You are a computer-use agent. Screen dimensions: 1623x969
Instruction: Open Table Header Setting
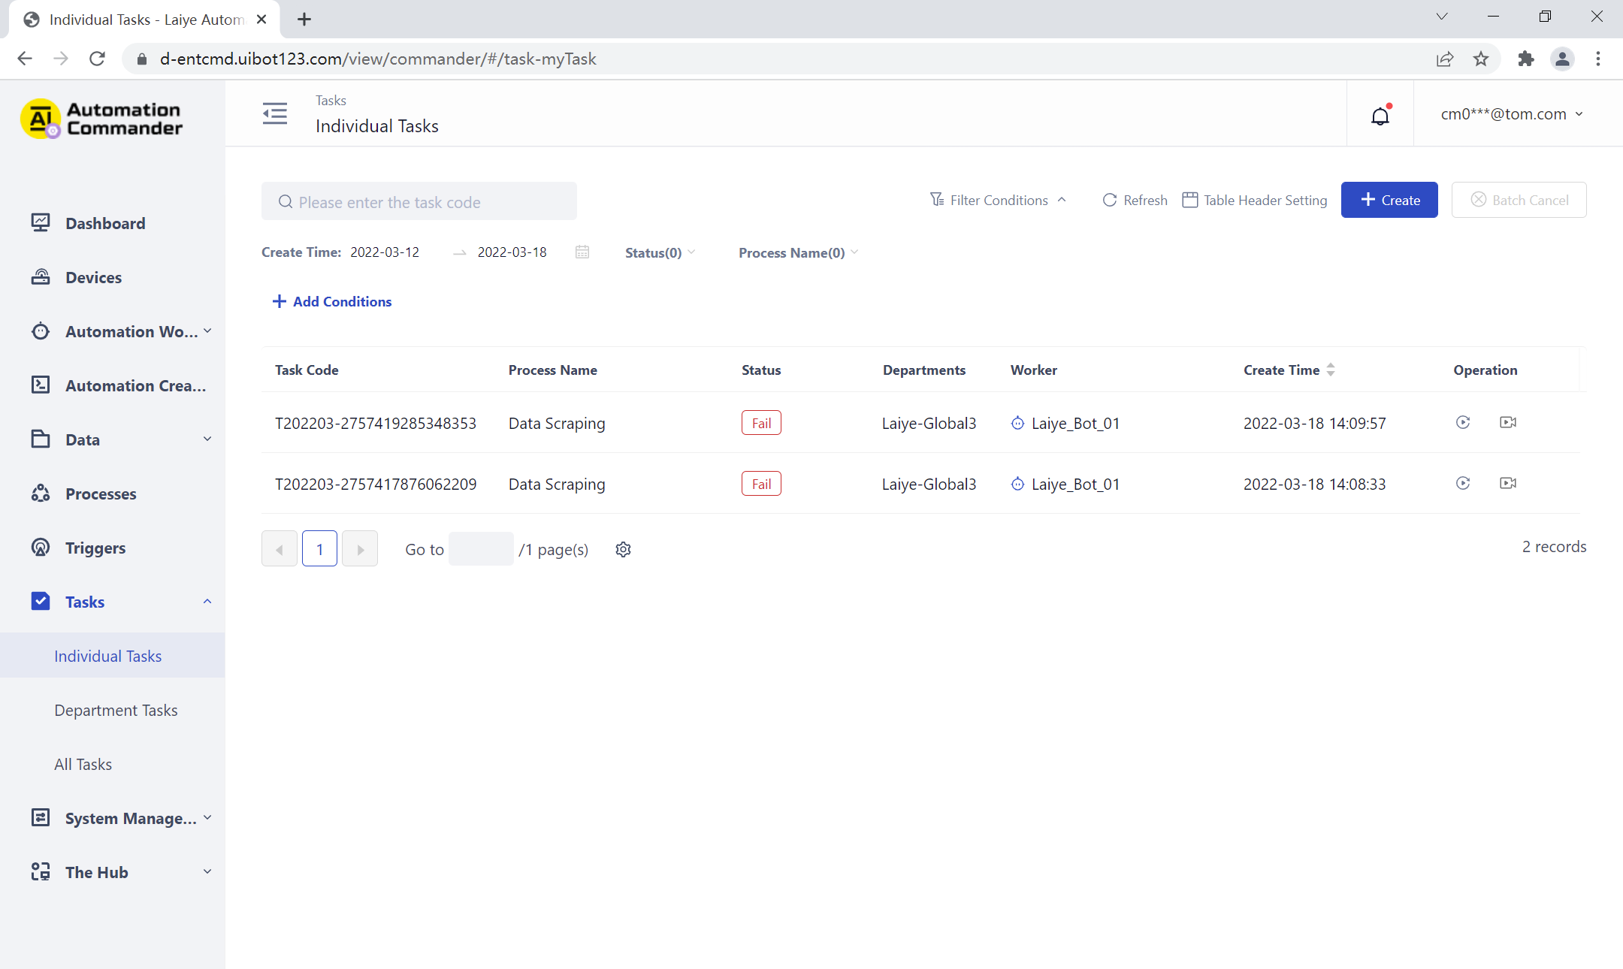click(x=1255, y=200)
